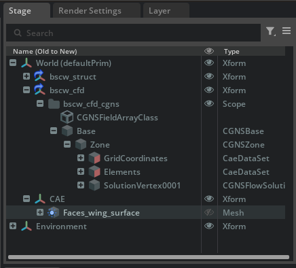Collapse the bscw_cfd node
Viewport: 296px width, 268px height.
(x=26, y=90)
